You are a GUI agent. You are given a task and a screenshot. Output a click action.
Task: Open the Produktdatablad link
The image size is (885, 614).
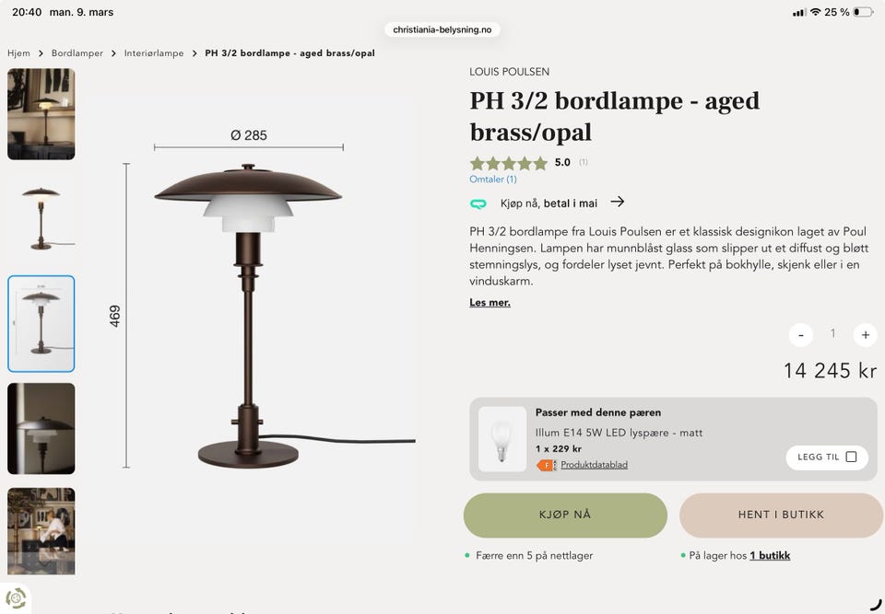[x=594, y=465]
